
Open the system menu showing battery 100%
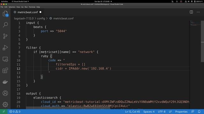198,1
